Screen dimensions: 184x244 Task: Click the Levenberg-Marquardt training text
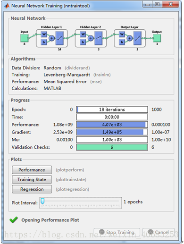coord(67,75)
